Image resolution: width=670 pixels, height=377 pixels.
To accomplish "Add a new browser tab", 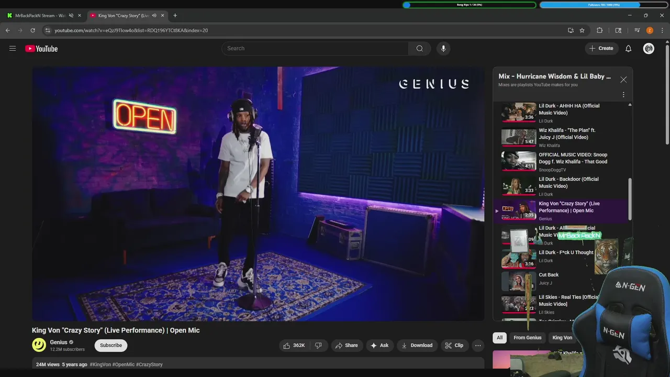I will click(x=175, y=16).
